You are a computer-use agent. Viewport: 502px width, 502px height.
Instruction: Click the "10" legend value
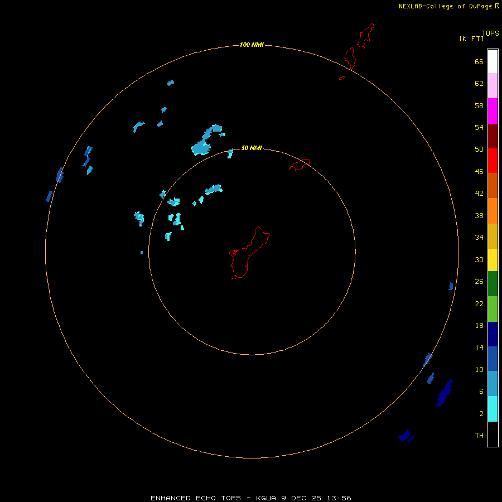click(479, 369)
